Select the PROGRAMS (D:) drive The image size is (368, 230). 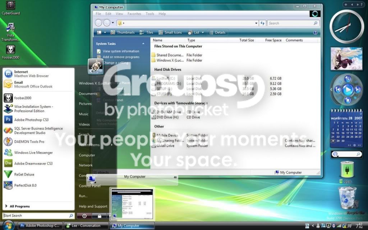pos(166,83)
